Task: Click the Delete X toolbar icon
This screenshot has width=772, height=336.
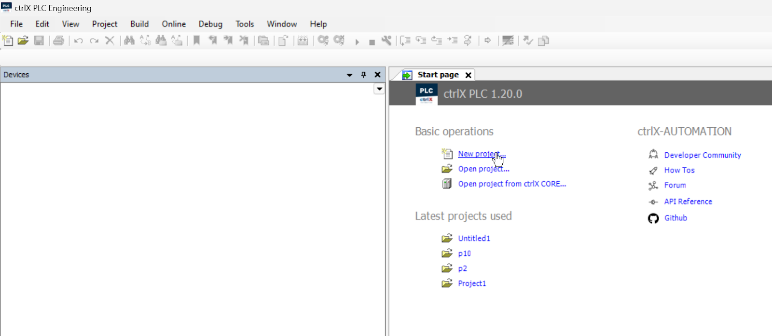Action: [110, 40]
